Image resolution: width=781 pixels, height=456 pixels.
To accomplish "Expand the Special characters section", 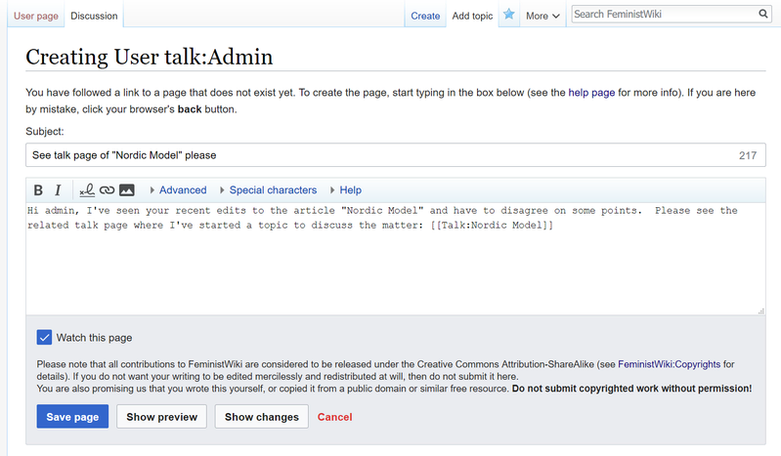I will (268, 190).
